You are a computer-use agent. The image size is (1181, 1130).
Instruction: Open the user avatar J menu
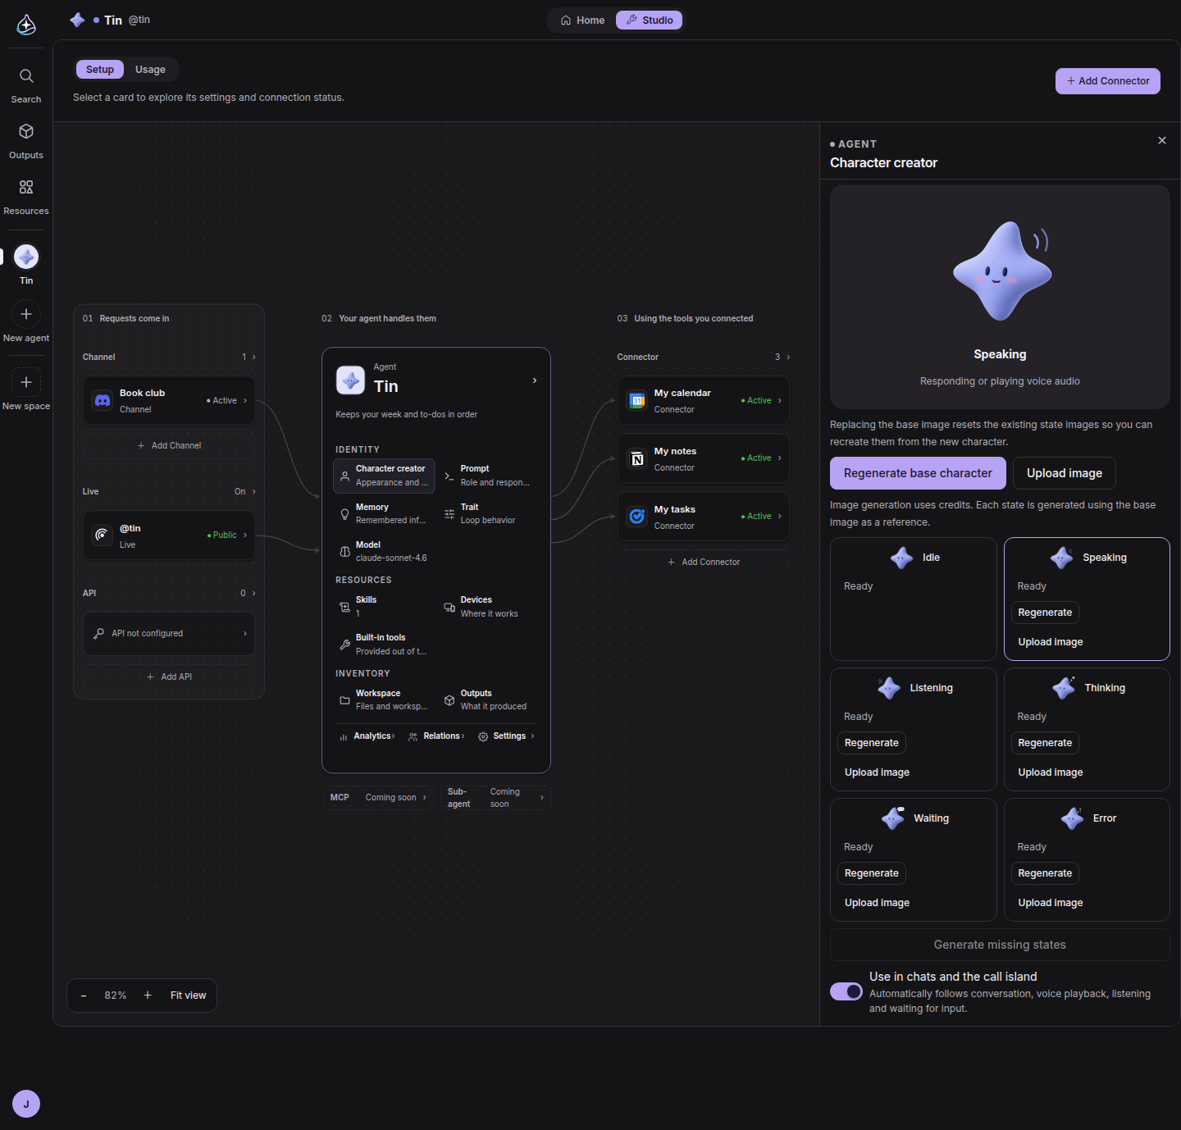pos(26,1104)
